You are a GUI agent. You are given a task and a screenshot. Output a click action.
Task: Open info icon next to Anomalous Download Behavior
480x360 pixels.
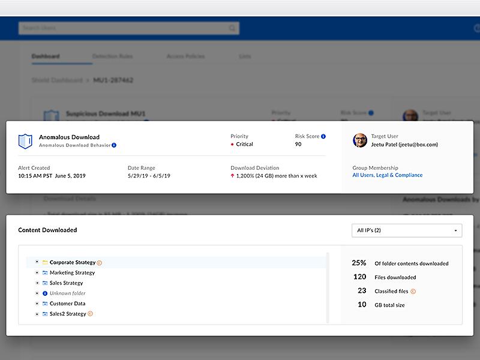click(114, 145)
